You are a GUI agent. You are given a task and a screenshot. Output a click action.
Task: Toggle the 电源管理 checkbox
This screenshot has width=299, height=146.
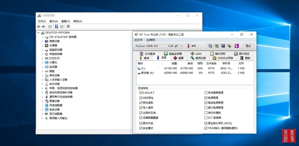pos(206,98)
